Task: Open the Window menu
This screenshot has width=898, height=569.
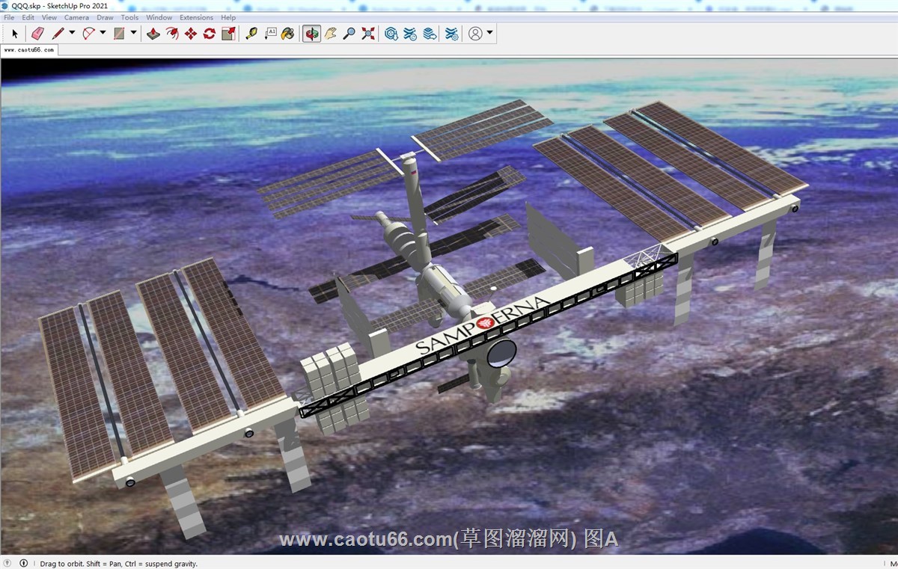Action: (159, 17)
